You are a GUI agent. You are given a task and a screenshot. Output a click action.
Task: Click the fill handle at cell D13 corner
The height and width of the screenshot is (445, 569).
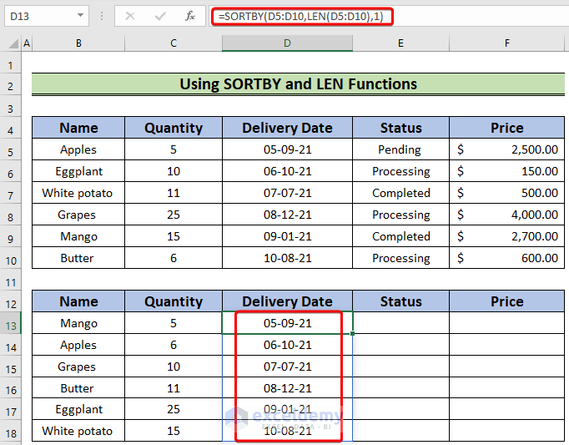tap(352, 333)
